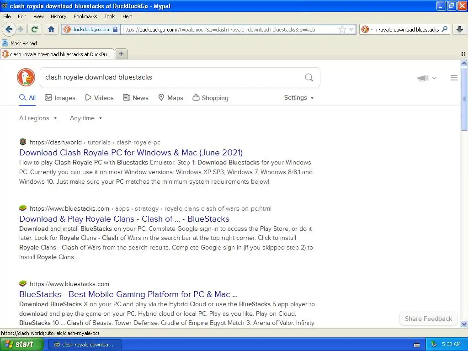Click the system tray network icon
Viewport: 468px width, 351px height.
point(434,345)
